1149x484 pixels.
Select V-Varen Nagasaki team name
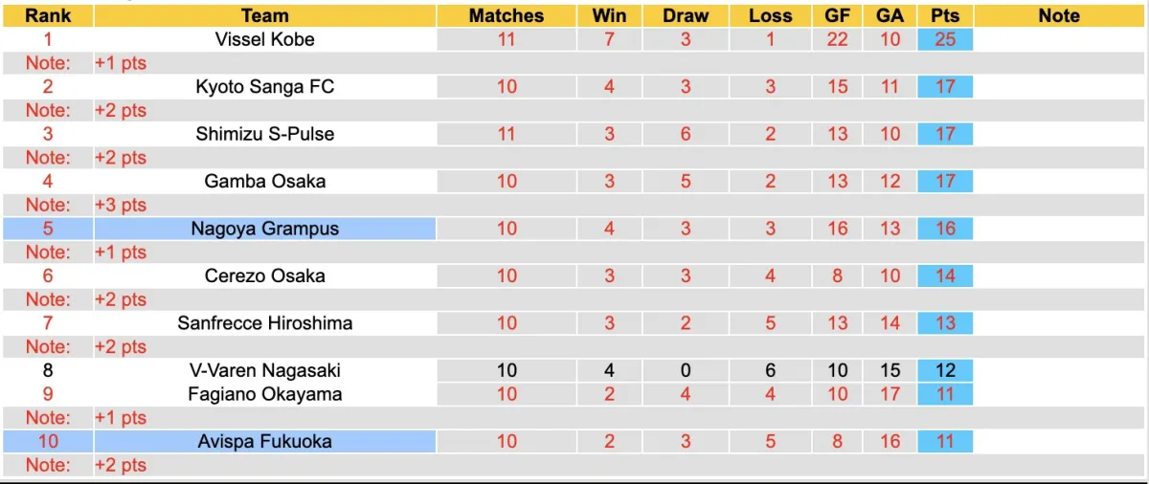point(265,370)
